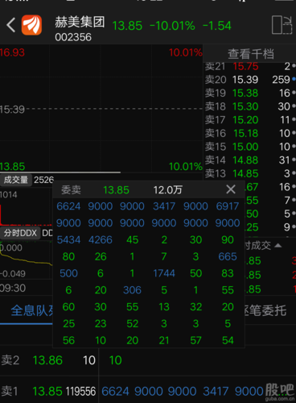The image size is (296, 403).
Task: Select the 卖13 row at 14.85
Action: point(250,173)
